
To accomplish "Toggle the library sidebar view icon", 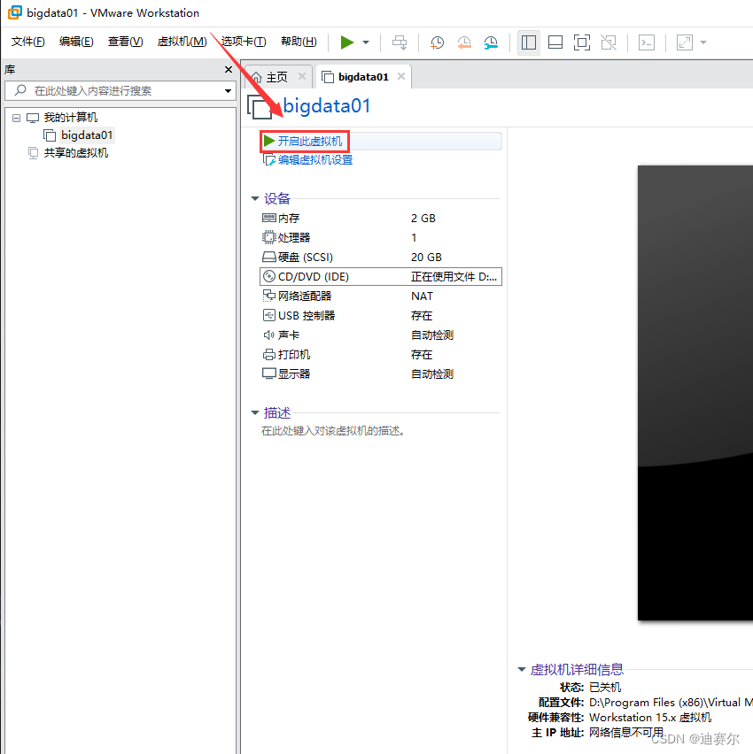I will (529, 42).
